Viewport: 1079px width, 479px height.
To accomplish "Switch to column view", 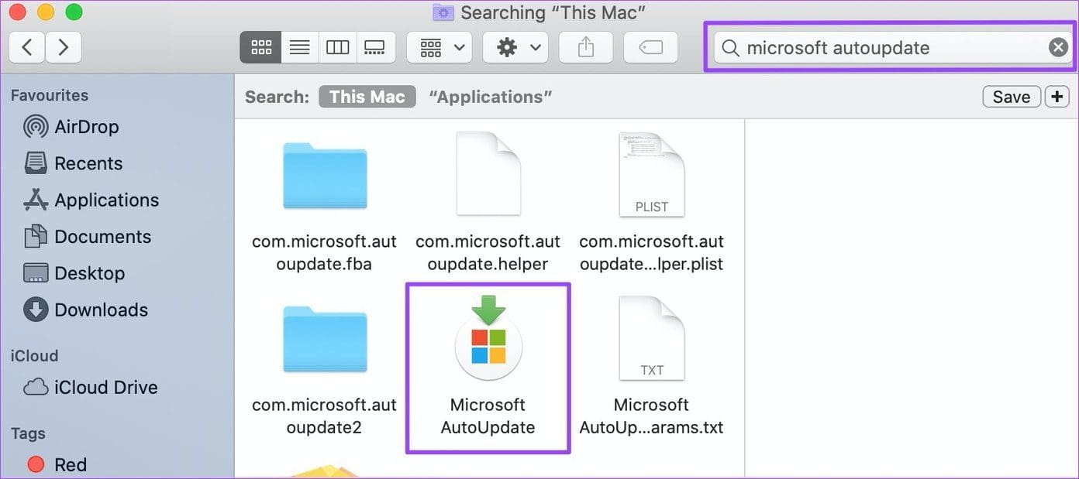I will (x=337, y=47).
